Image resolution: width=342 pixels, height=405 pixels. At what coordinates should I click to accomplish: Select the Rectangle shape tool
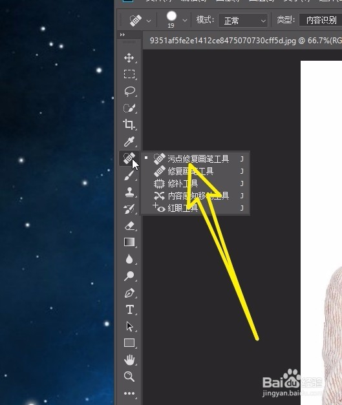pos(129,343)
